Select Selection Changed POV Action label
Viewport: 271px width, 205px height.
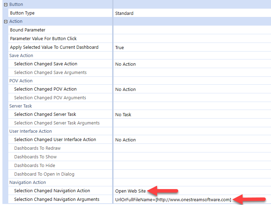click(x=45, y=89)
